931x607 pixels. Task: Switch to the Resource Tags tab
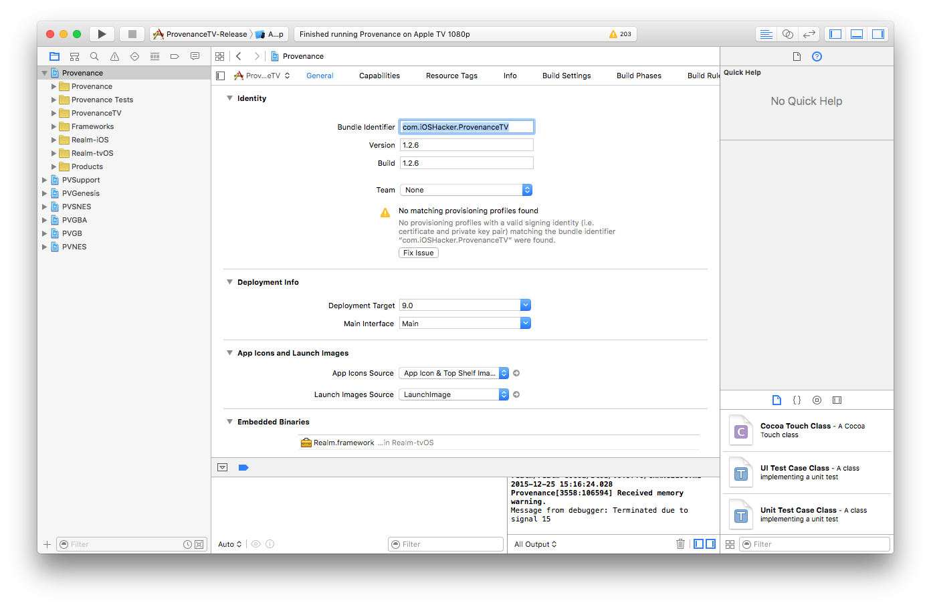(451, 76)
